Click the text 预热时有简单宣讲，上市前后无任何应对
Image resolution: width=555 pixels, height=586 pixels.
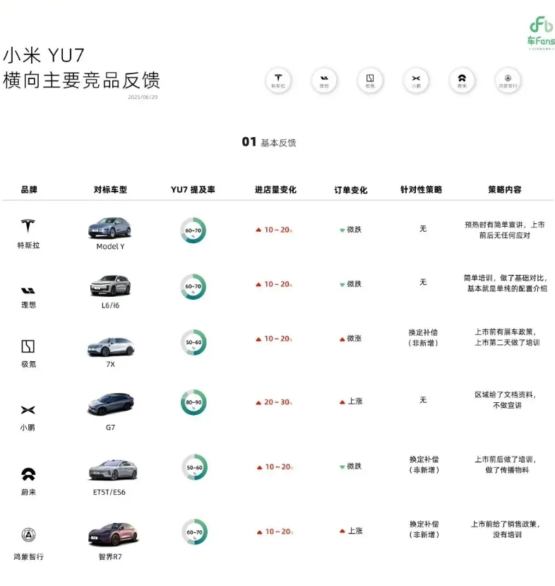505,230
